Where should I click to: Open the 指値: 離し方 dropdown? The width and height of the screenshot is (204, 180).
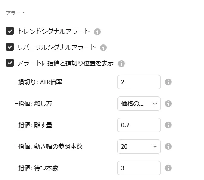click(x=139, y=104)
